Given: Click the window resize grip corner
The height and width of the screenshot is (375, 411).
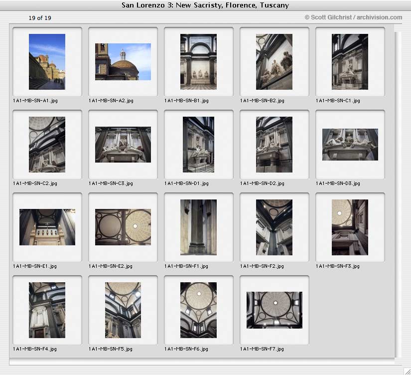Looking at the screenshot, I should [407, 371].
